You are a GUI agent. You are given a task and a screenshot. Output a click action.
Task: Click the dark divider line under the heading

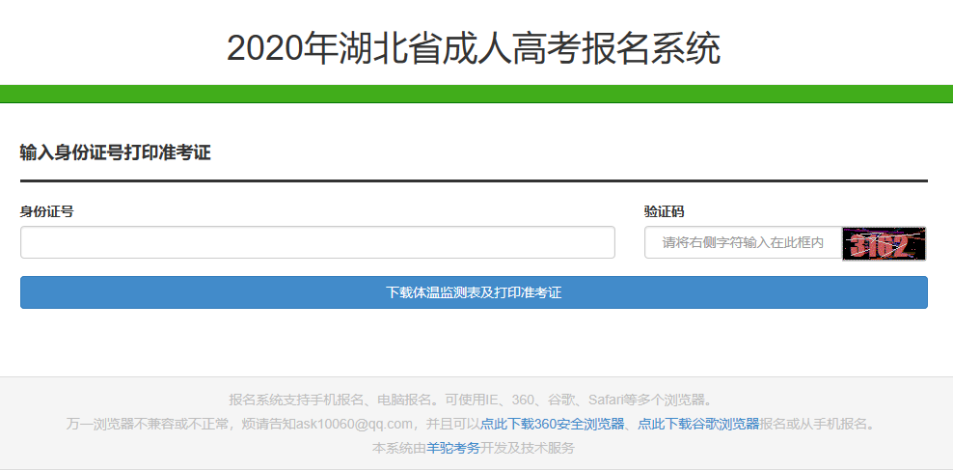[x=474, y=180]
